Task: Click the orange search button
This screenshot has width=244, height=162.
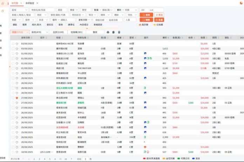Action: pyautogui.click(x=146, y=15)
